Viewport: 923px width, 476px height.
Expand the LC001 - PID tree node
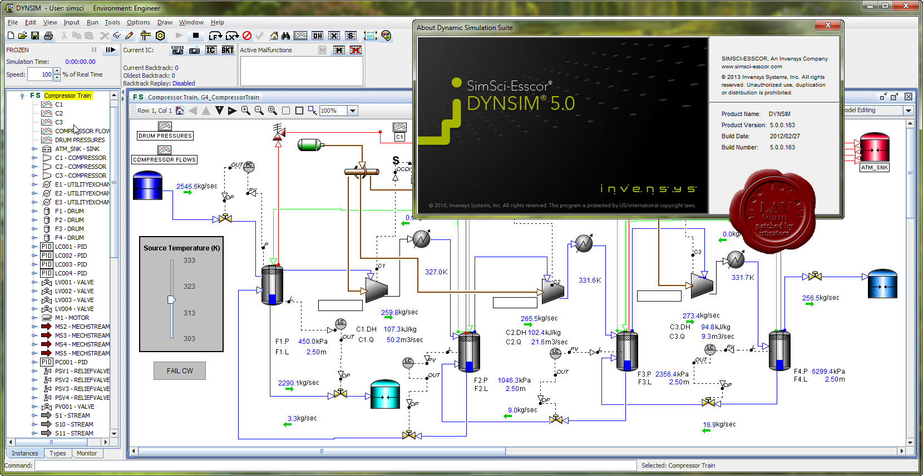(34, 247)
